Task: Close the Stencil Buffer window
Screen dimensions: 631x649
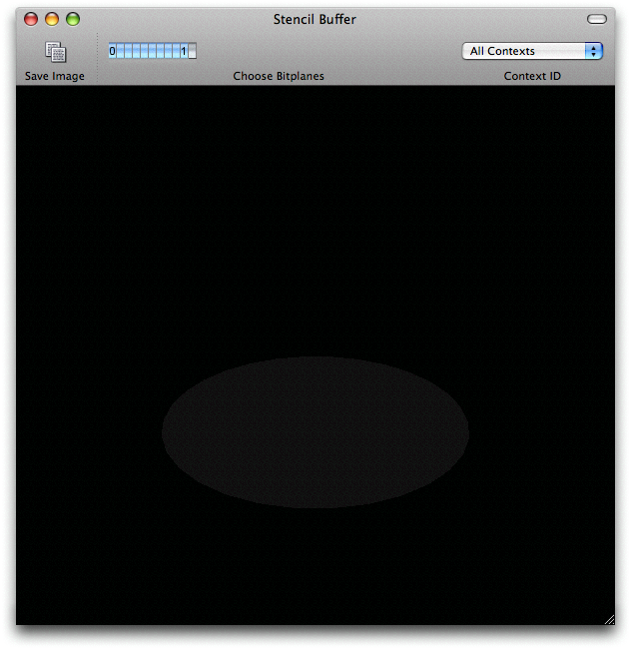Action: tap(31, 19)
